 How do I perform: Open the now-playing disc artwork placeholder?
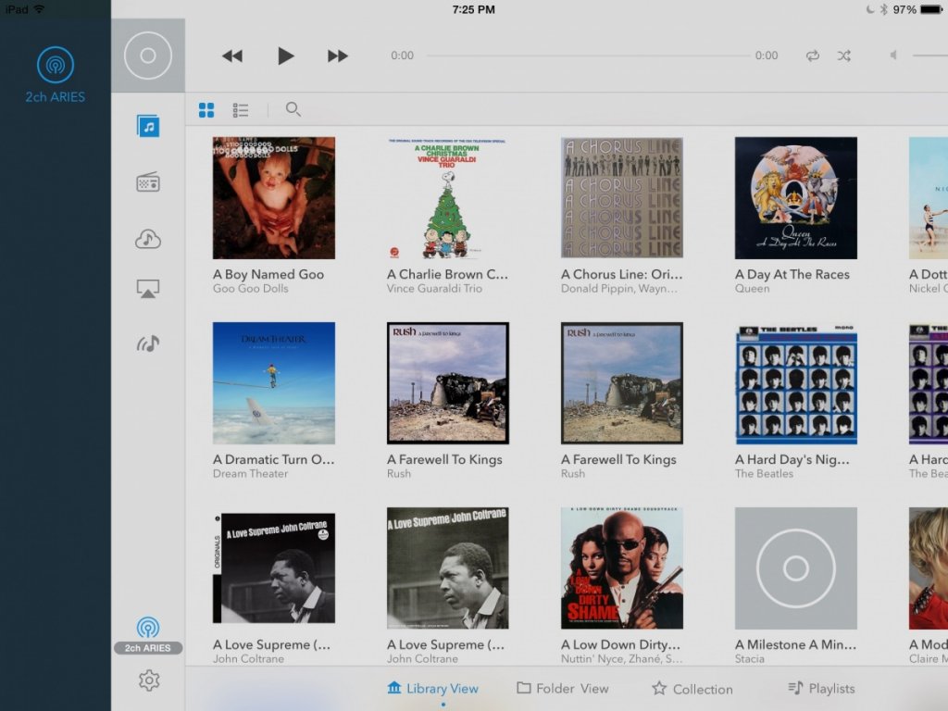(x=148, y=56)
